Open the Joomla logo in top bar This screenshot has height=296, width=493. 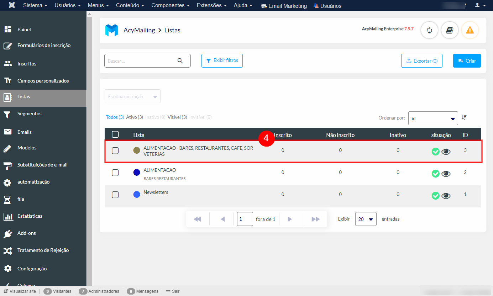pyautogui.click(x=12, y=6)
